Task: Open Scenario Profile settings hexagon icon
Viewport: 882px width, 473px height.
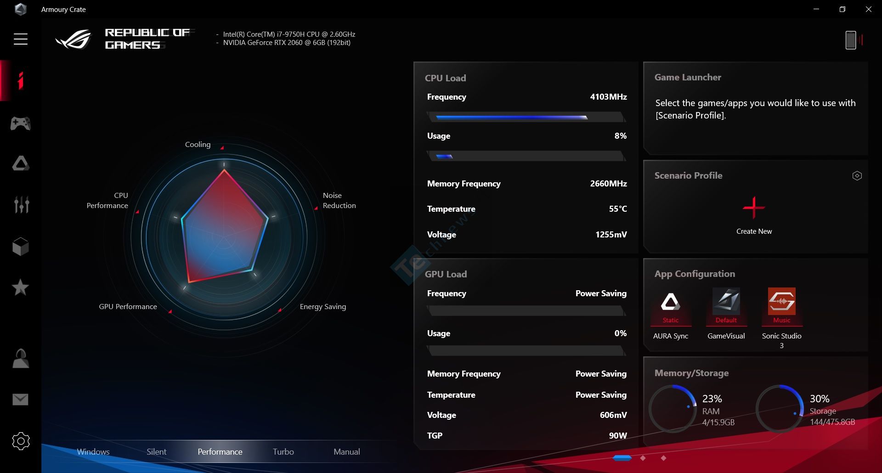Action: (857, 175)
